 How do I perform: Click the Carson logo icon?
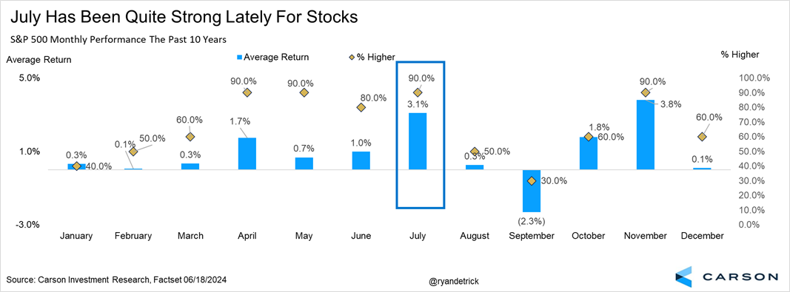(x=686, y=276)
